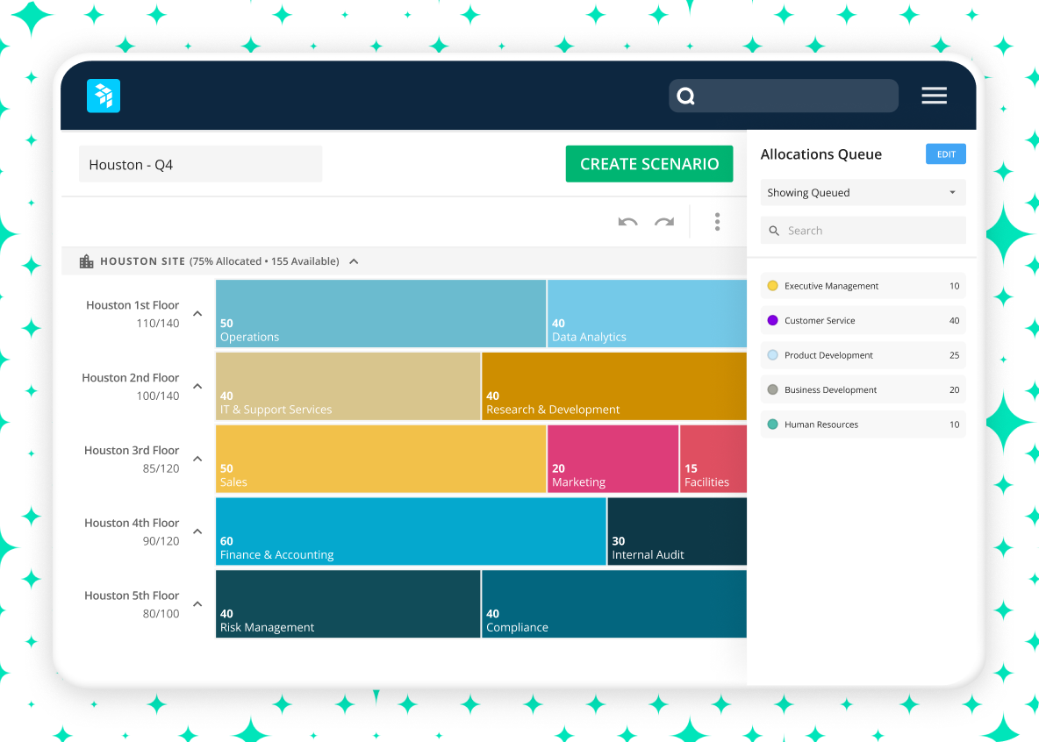The image size is (1039, 742).
Task: Click the undo arrow icon
Action: [627, 222]
